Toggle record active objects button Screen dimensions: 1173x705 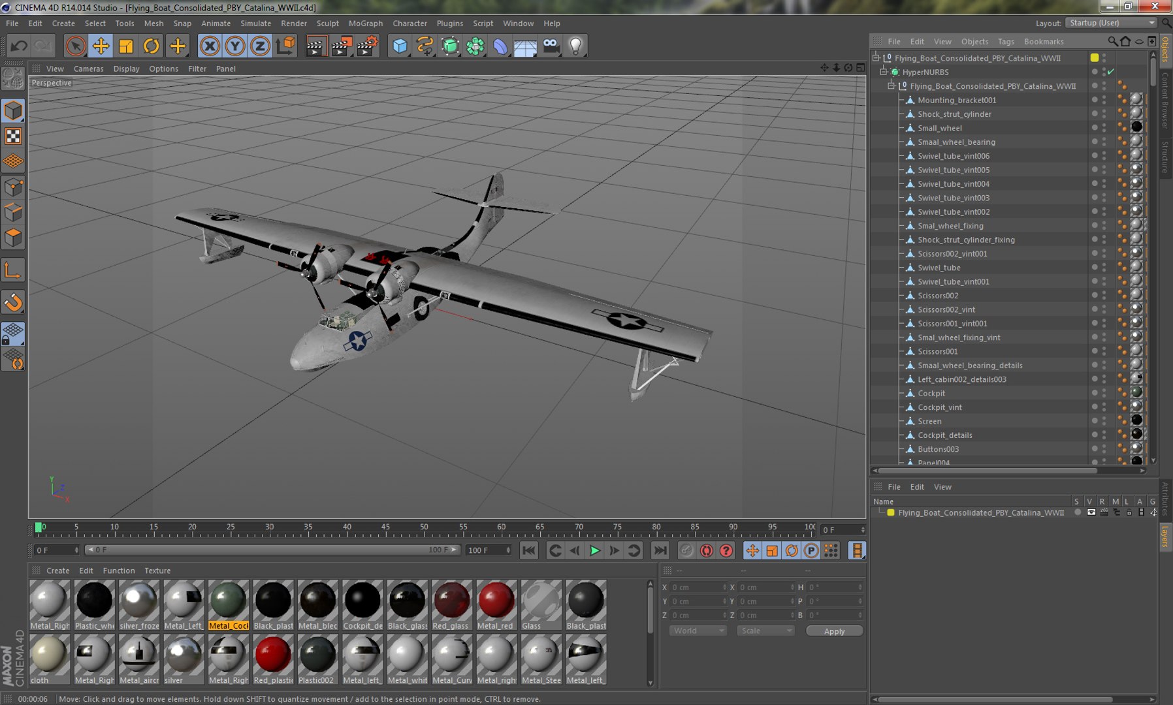(686, 550)
